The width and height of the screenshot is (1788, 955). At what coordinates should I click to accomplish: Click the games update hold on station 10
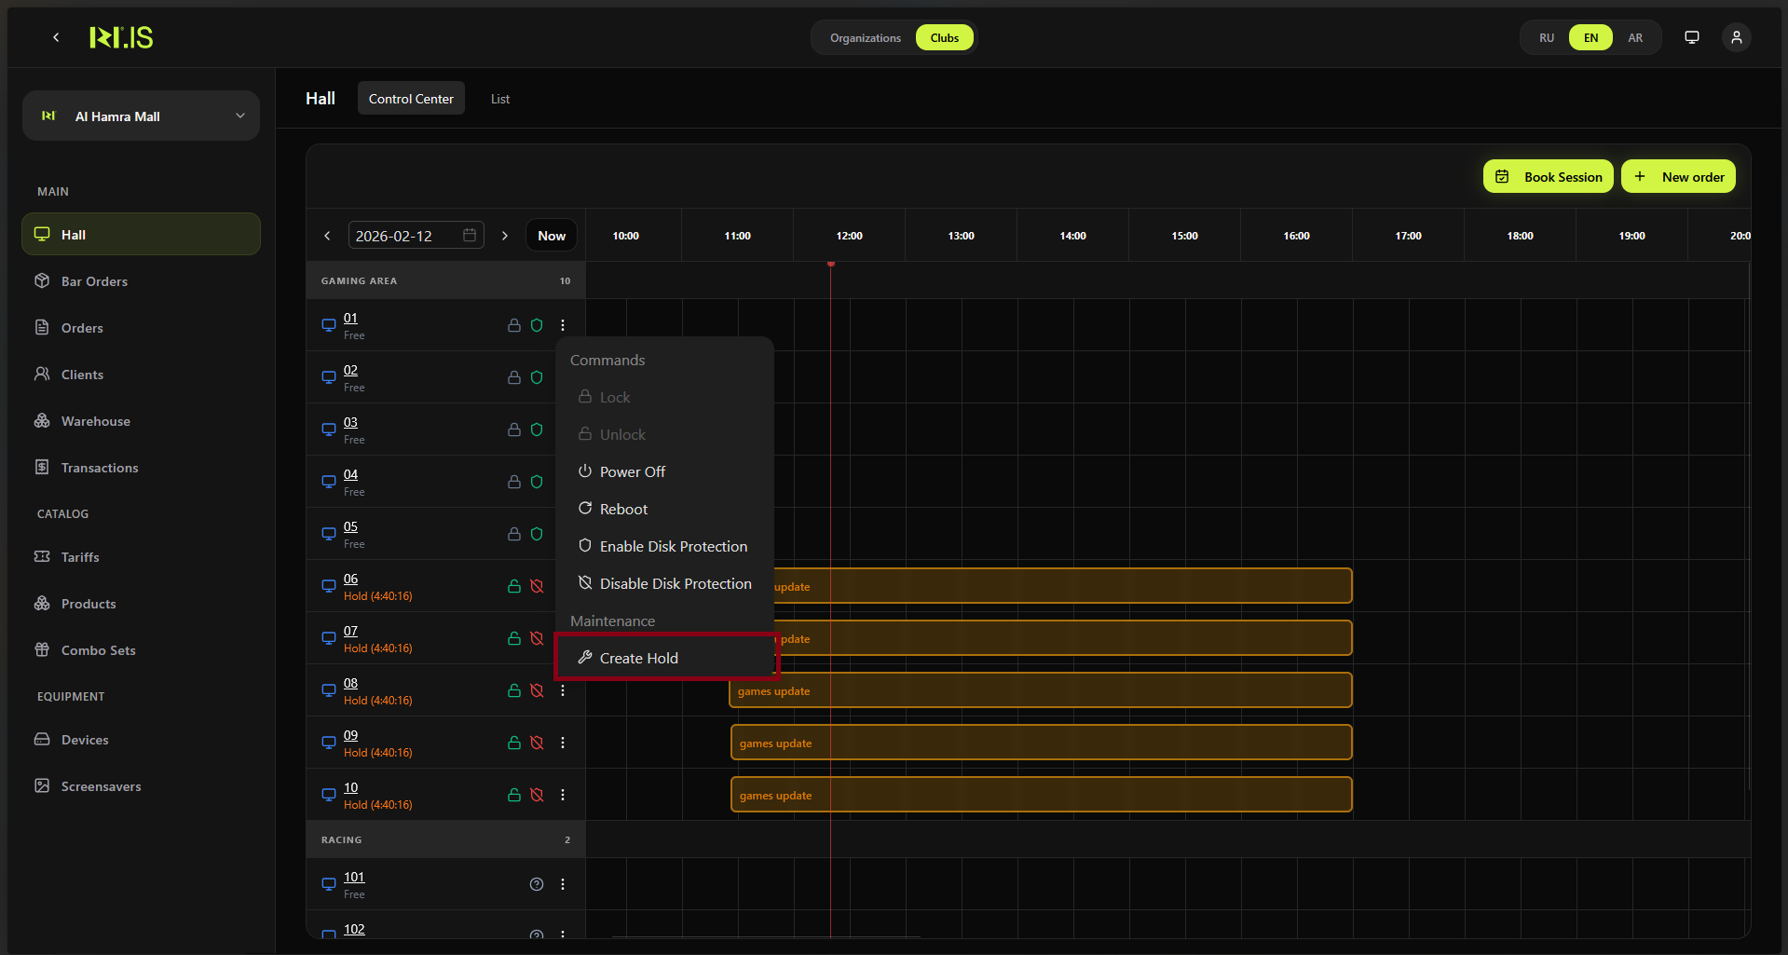[1040, 795]
